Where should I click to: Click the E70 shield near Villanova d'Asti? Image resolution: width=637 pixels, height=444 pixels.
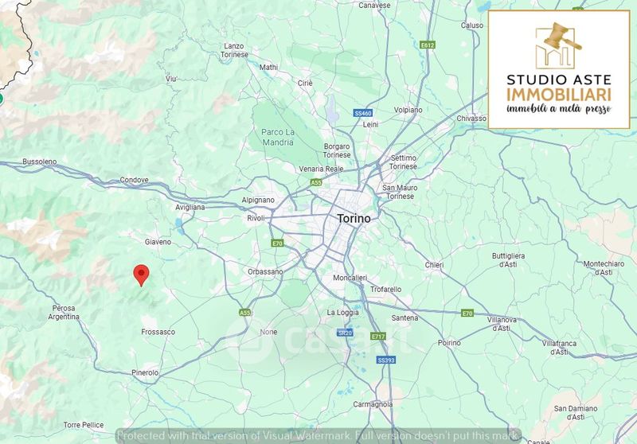(467, 313)
